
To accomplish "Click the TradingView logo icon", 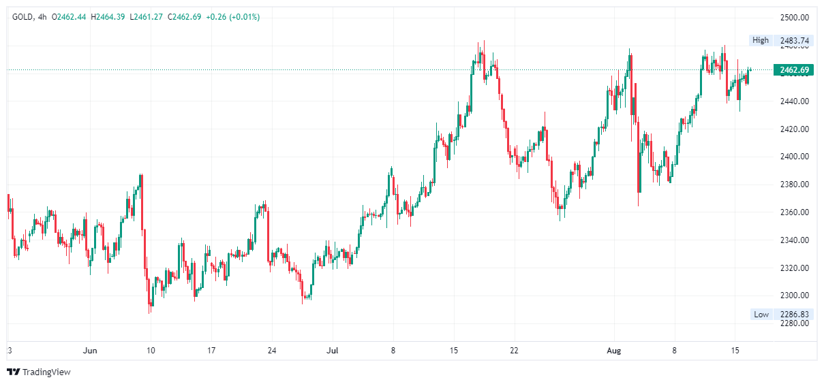I will click(14, 372).
